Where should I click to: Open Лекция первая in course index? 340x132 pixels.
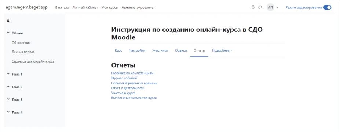click(x=23, y=52)
